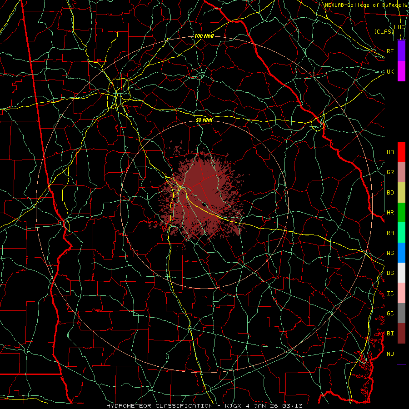The image size is (409, 409).
Task: Click the HHC product code label
Action: tap(399, 27)
